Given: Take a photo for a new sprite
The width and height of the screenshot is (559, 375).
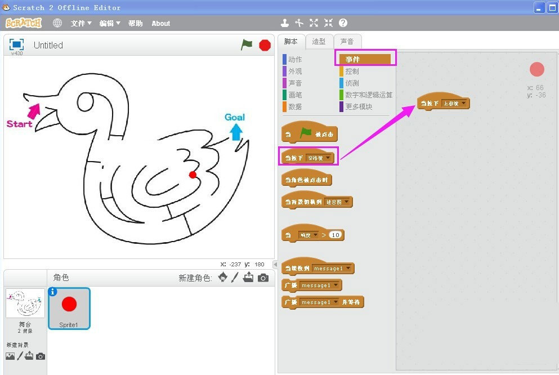Looking at the screenshot, I should tap(263, 277).
